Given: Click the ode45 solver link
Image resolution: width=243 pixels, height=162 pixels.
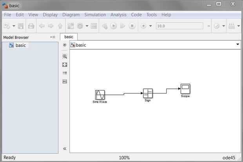Looking at the screenshot, I should click(x=229, y=158).
